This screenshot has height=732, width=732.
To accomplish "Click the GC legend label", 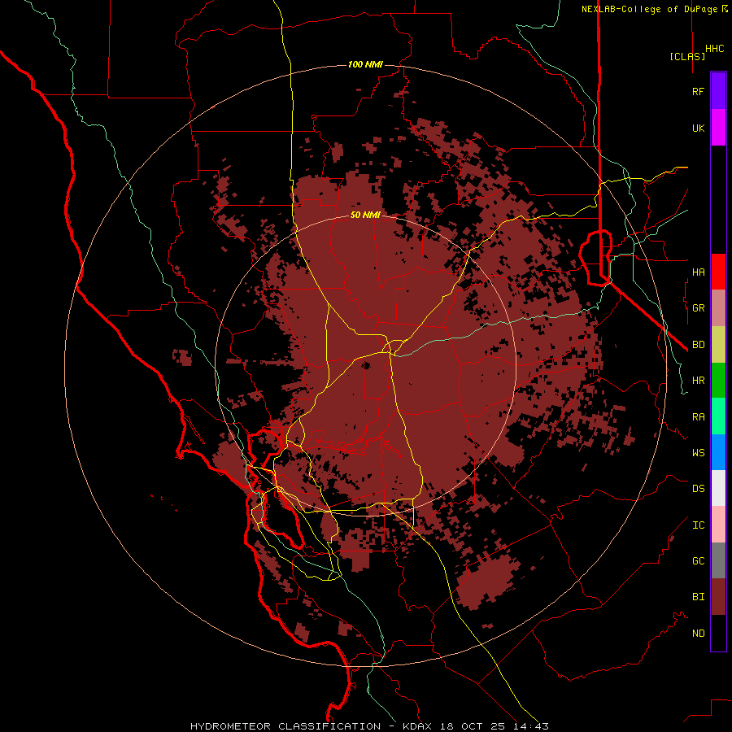I will click(698, 560).
